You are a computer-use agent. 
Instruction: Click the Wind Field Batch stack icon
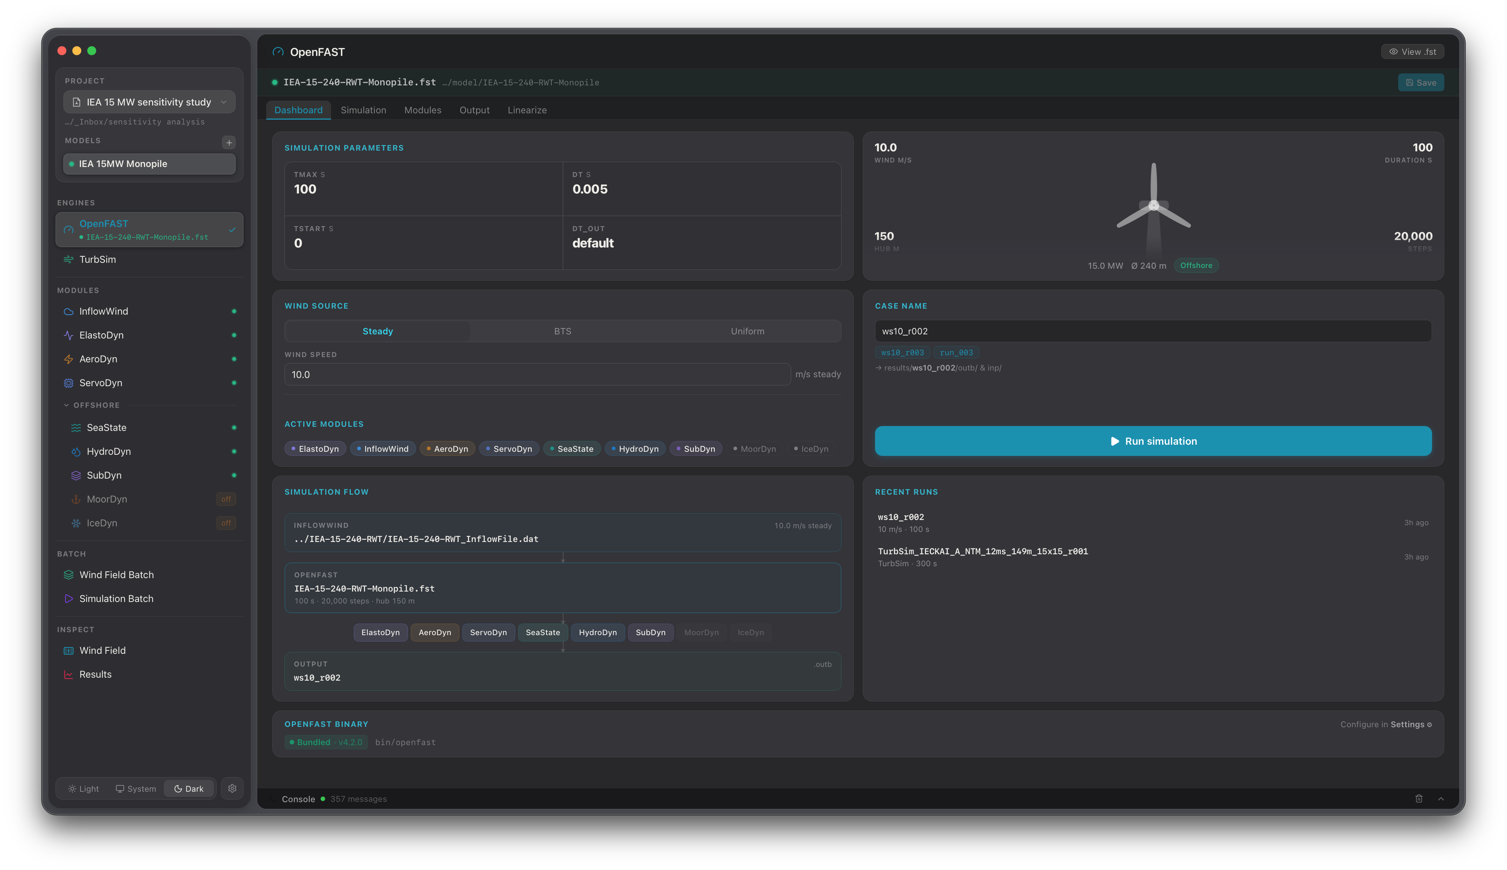pos(68,575)
